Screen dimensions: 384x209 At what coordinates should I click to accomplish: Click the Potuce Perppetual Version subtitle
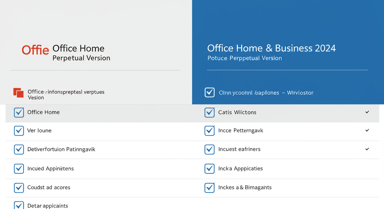pyautogui.click(x=245, y=58)
